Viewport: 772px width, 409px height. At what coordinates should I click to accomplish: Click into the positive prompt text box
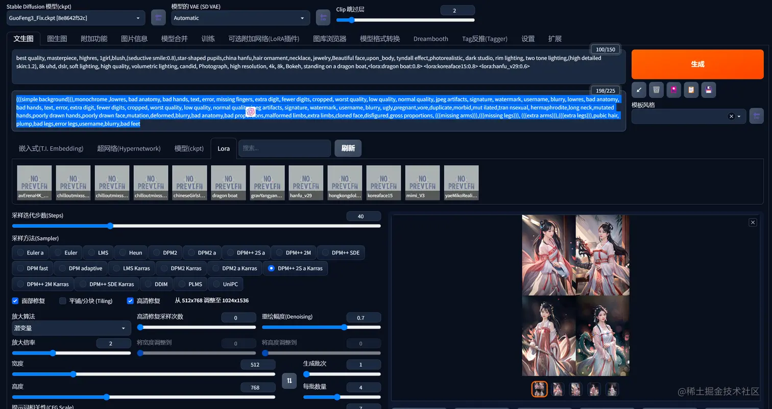319,67
